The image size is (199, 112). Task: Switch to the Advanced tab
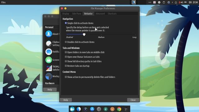[x=100, y=14]
